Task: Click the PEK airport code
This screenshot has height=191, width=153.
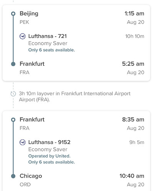Action: [24, 22]
